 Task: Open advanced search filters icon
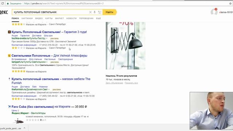99,12
